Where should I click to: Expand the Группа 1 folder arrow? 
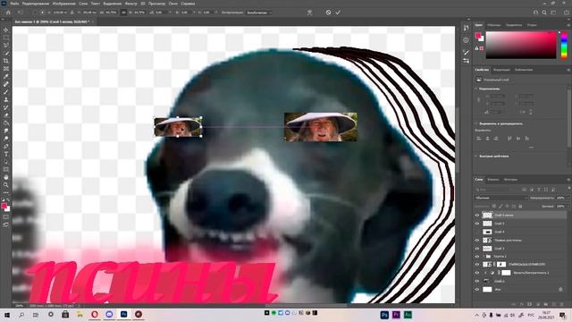pos(484,257)
